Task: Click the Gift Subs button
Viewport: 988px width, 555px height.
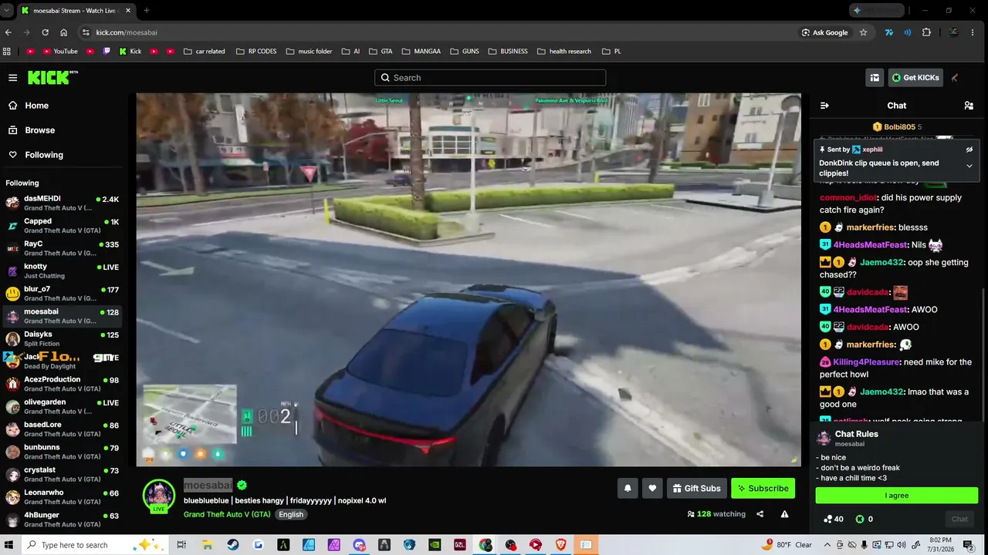Action: (696, 488)
